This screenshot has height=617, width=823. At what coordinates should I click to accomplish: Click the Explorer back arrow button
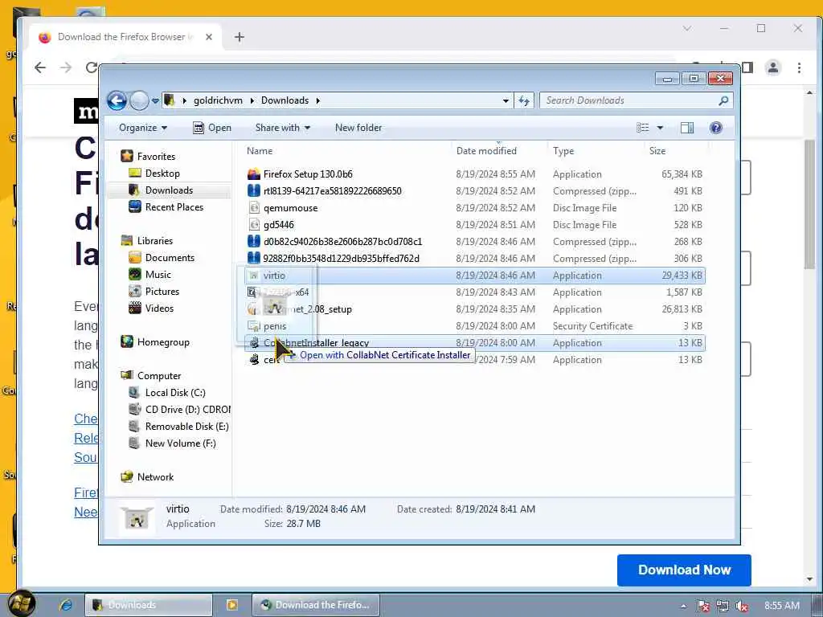[x=117, y=100]
